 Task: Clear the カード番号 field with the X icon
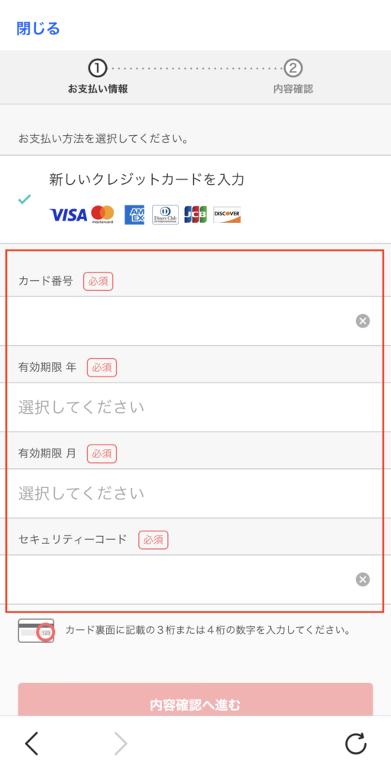(x=363, y=321)
